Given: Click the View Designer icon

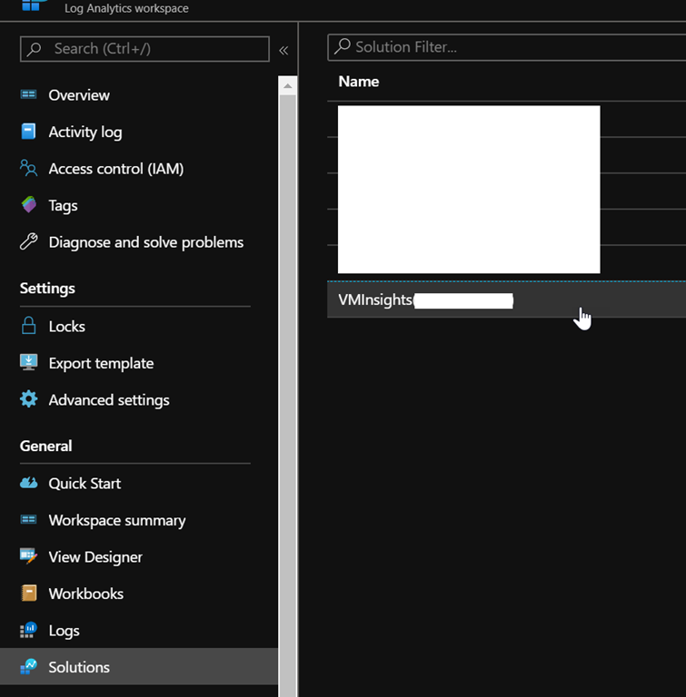Looking at the screenshot, I should coord(29,556).
